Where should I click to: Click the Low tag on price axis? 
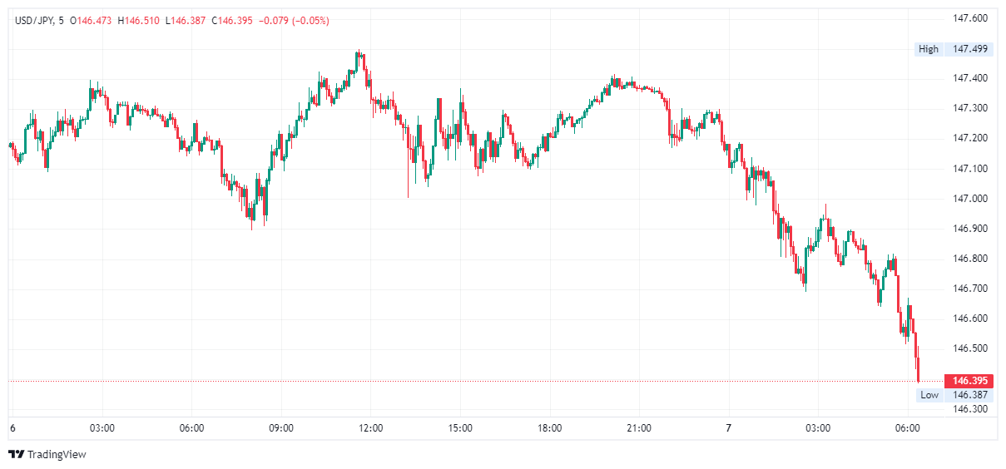(x=929, y=395)
